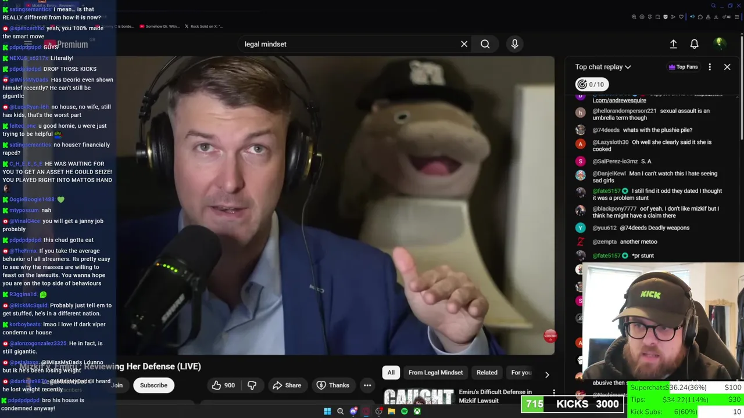Click the browser snapshot selection icon
This screenshot has height=418, width=744.
(x=657, y=17)
